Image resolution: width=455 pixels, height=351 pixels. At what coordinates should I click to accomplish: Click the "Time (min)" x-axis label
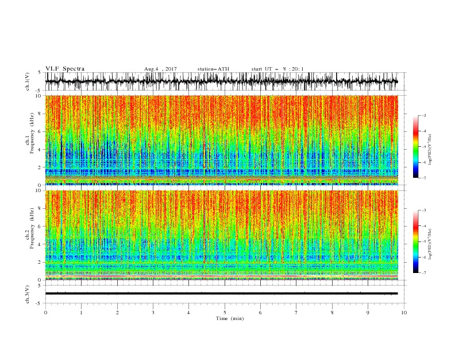point(230,318)
